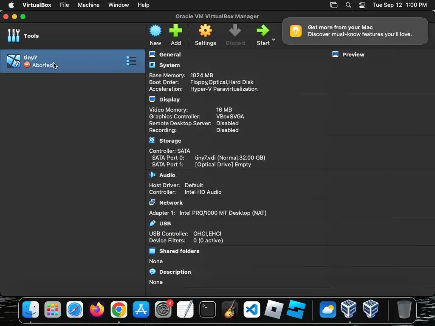Image resolution: width=435 pixels, height=326 pixels.
Task: Click the Intel PRO/1000 MT Desktop adapter text
Action: click(x=223, y=213)
